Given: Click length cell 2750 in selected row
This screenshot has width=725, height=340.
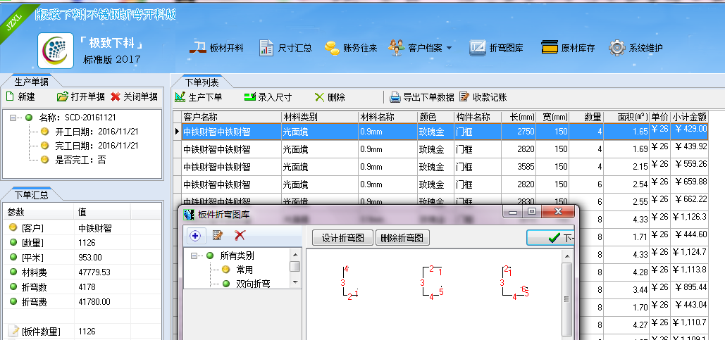Looking at the screenshot, I should coord(519,132).
